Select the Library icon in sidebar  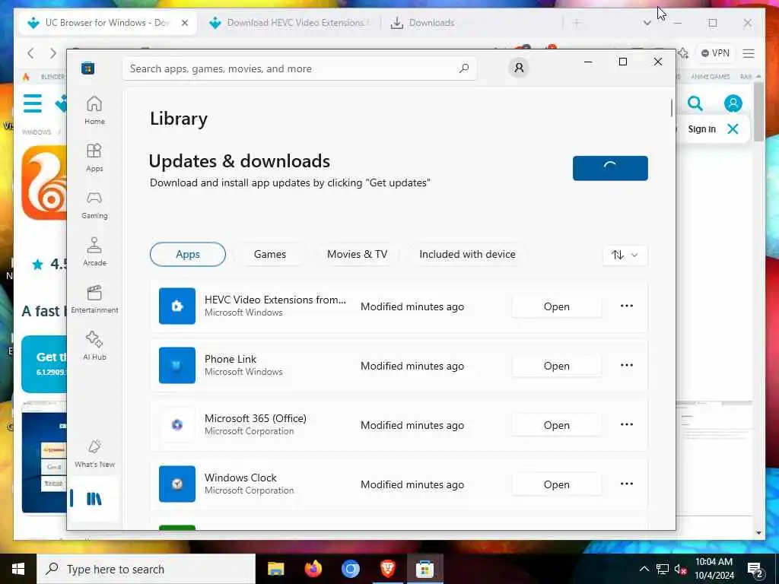pos(94,499)
